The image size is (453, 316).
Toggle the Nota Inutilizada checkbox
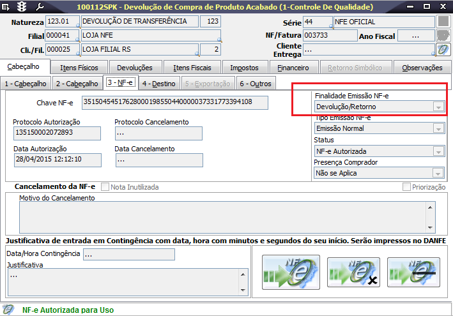105,186
